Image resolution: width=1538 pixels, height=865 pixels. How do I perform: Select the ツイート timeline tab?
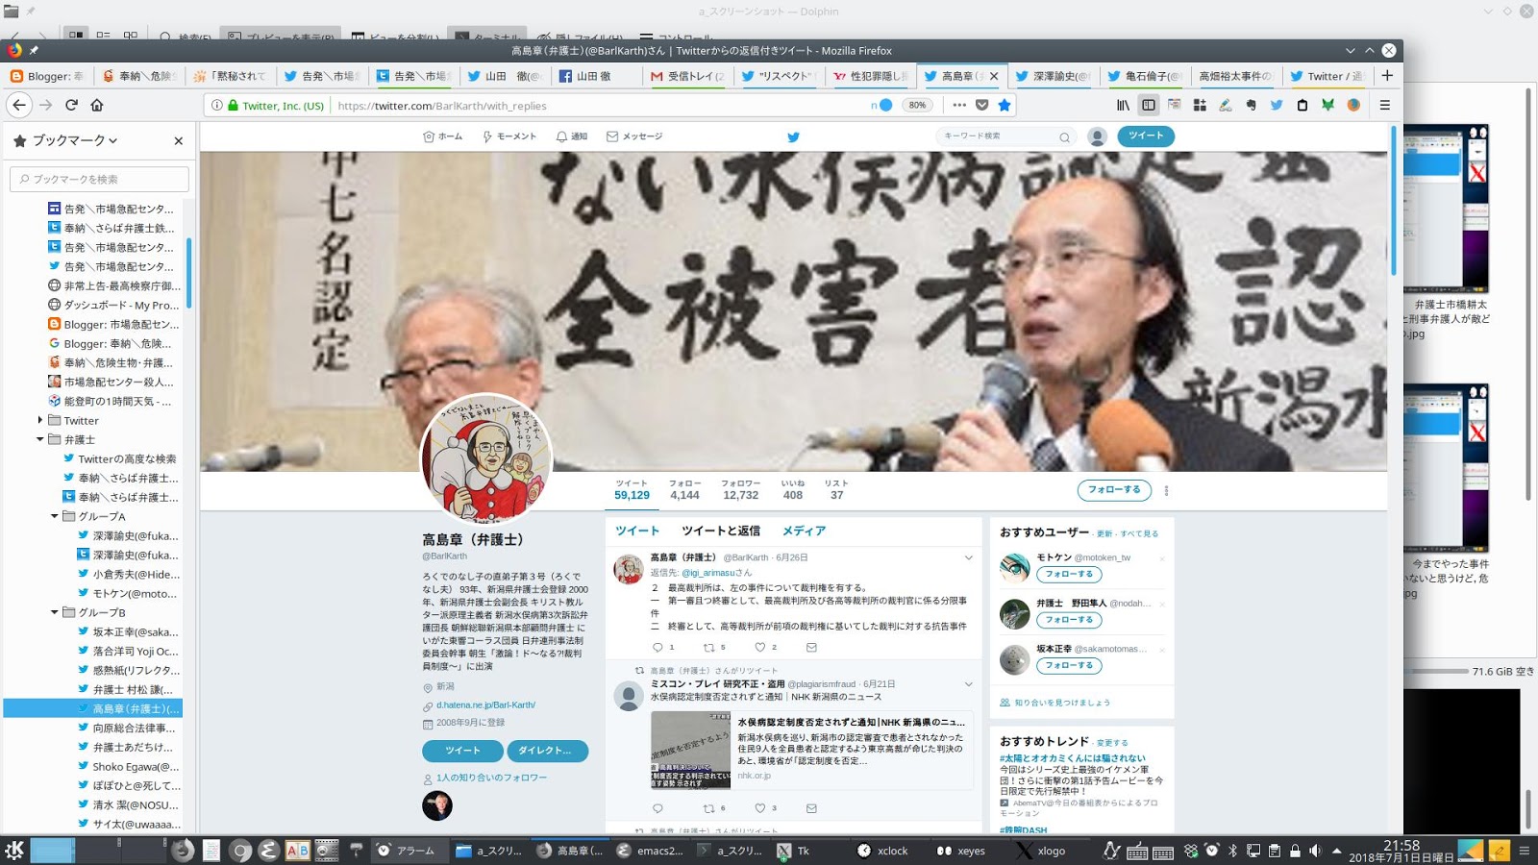click(x=637, y=531)
